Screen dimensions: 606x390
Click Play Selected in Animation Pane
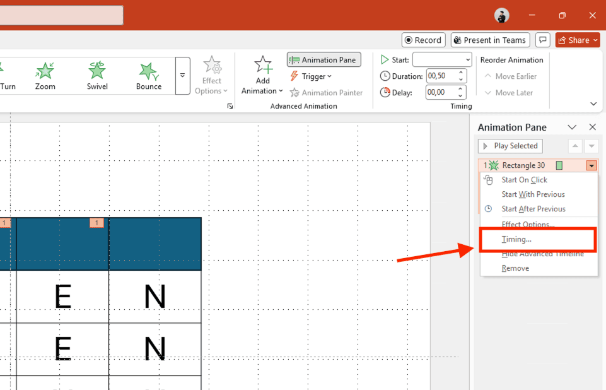[510, 146]
